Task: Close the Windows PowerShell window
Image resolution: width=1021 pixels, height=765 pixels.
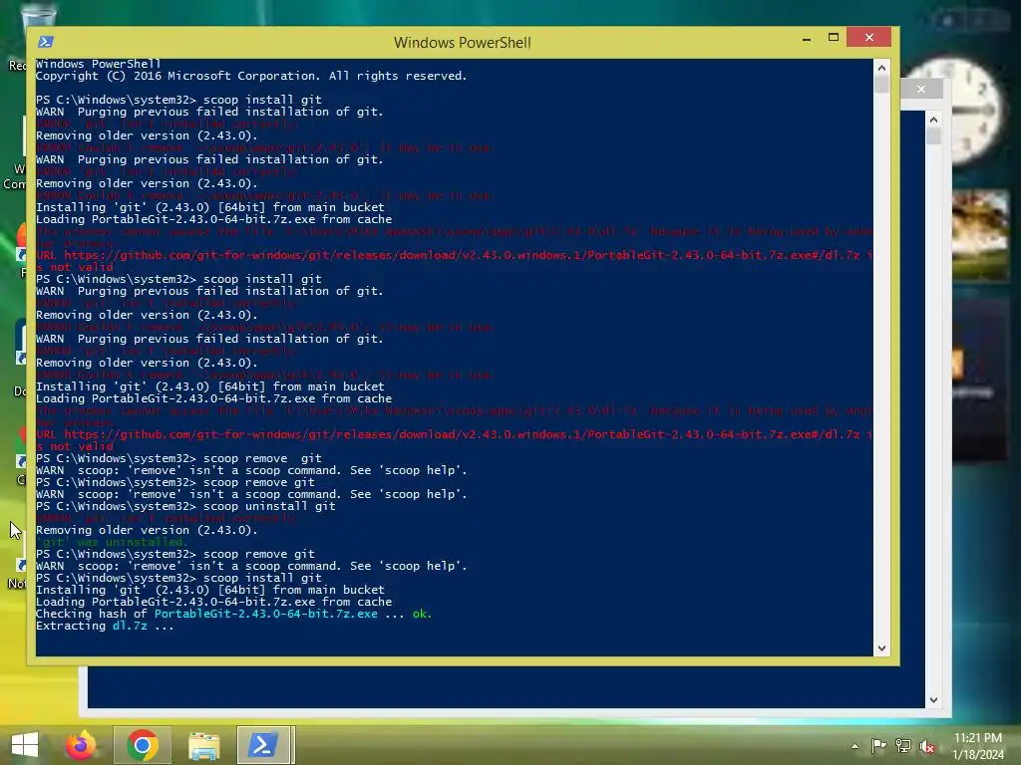Action: (x=868, y=38)
